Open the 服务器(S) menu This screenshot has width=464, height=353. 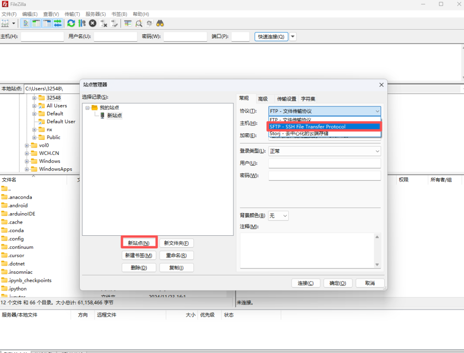(x=95, y=14)
